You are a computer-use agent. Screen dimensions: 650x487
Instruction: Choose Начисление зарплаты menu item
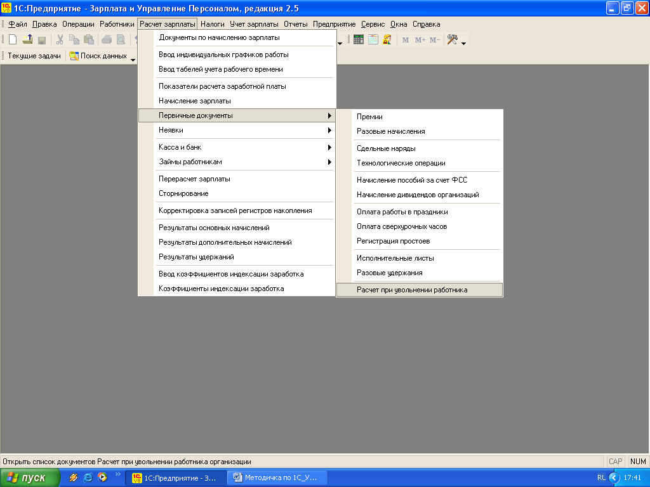(x=236, y=101)
